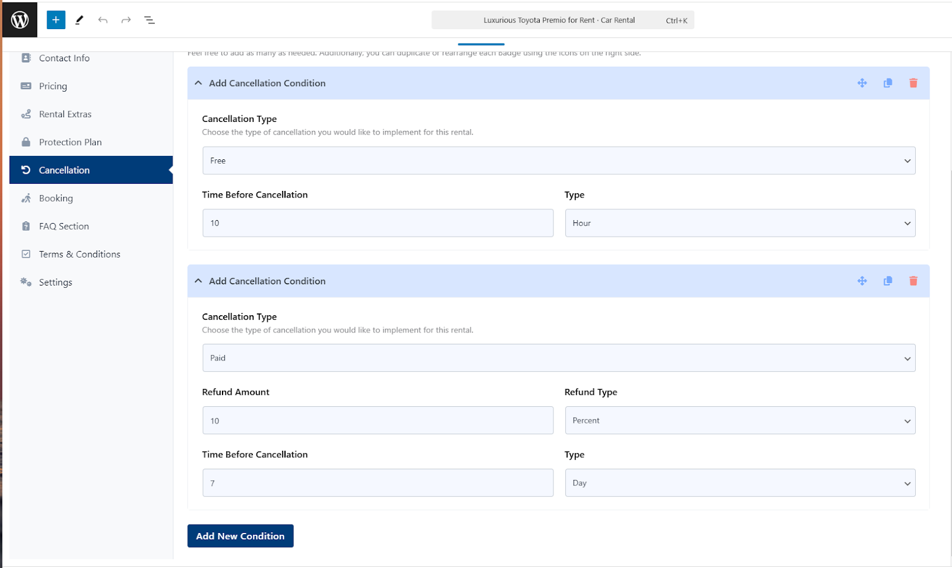The height and width of the screenshot is (568, 952).
Task: Click the Terms & Conditions checkbox icon
Action: pos(26,254)
